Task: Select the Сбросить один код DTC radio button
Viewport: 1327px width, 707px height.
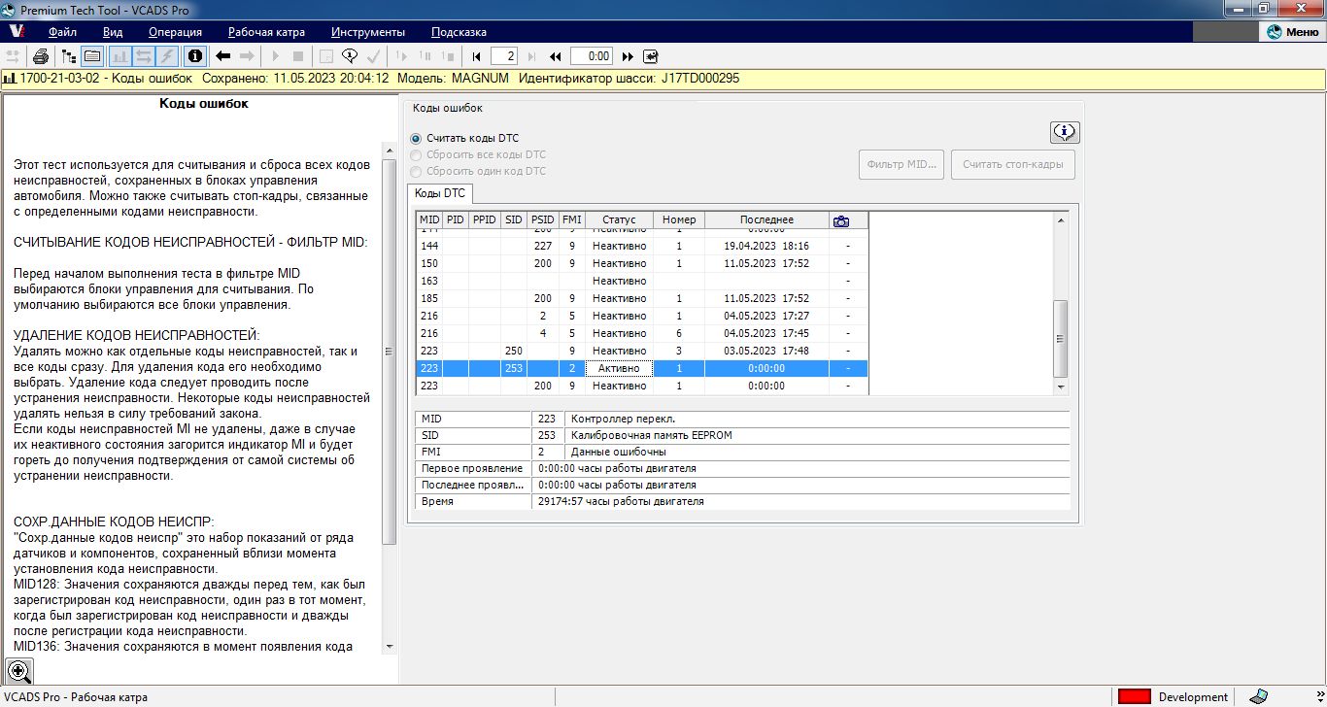Action: (x=416, y=172)
